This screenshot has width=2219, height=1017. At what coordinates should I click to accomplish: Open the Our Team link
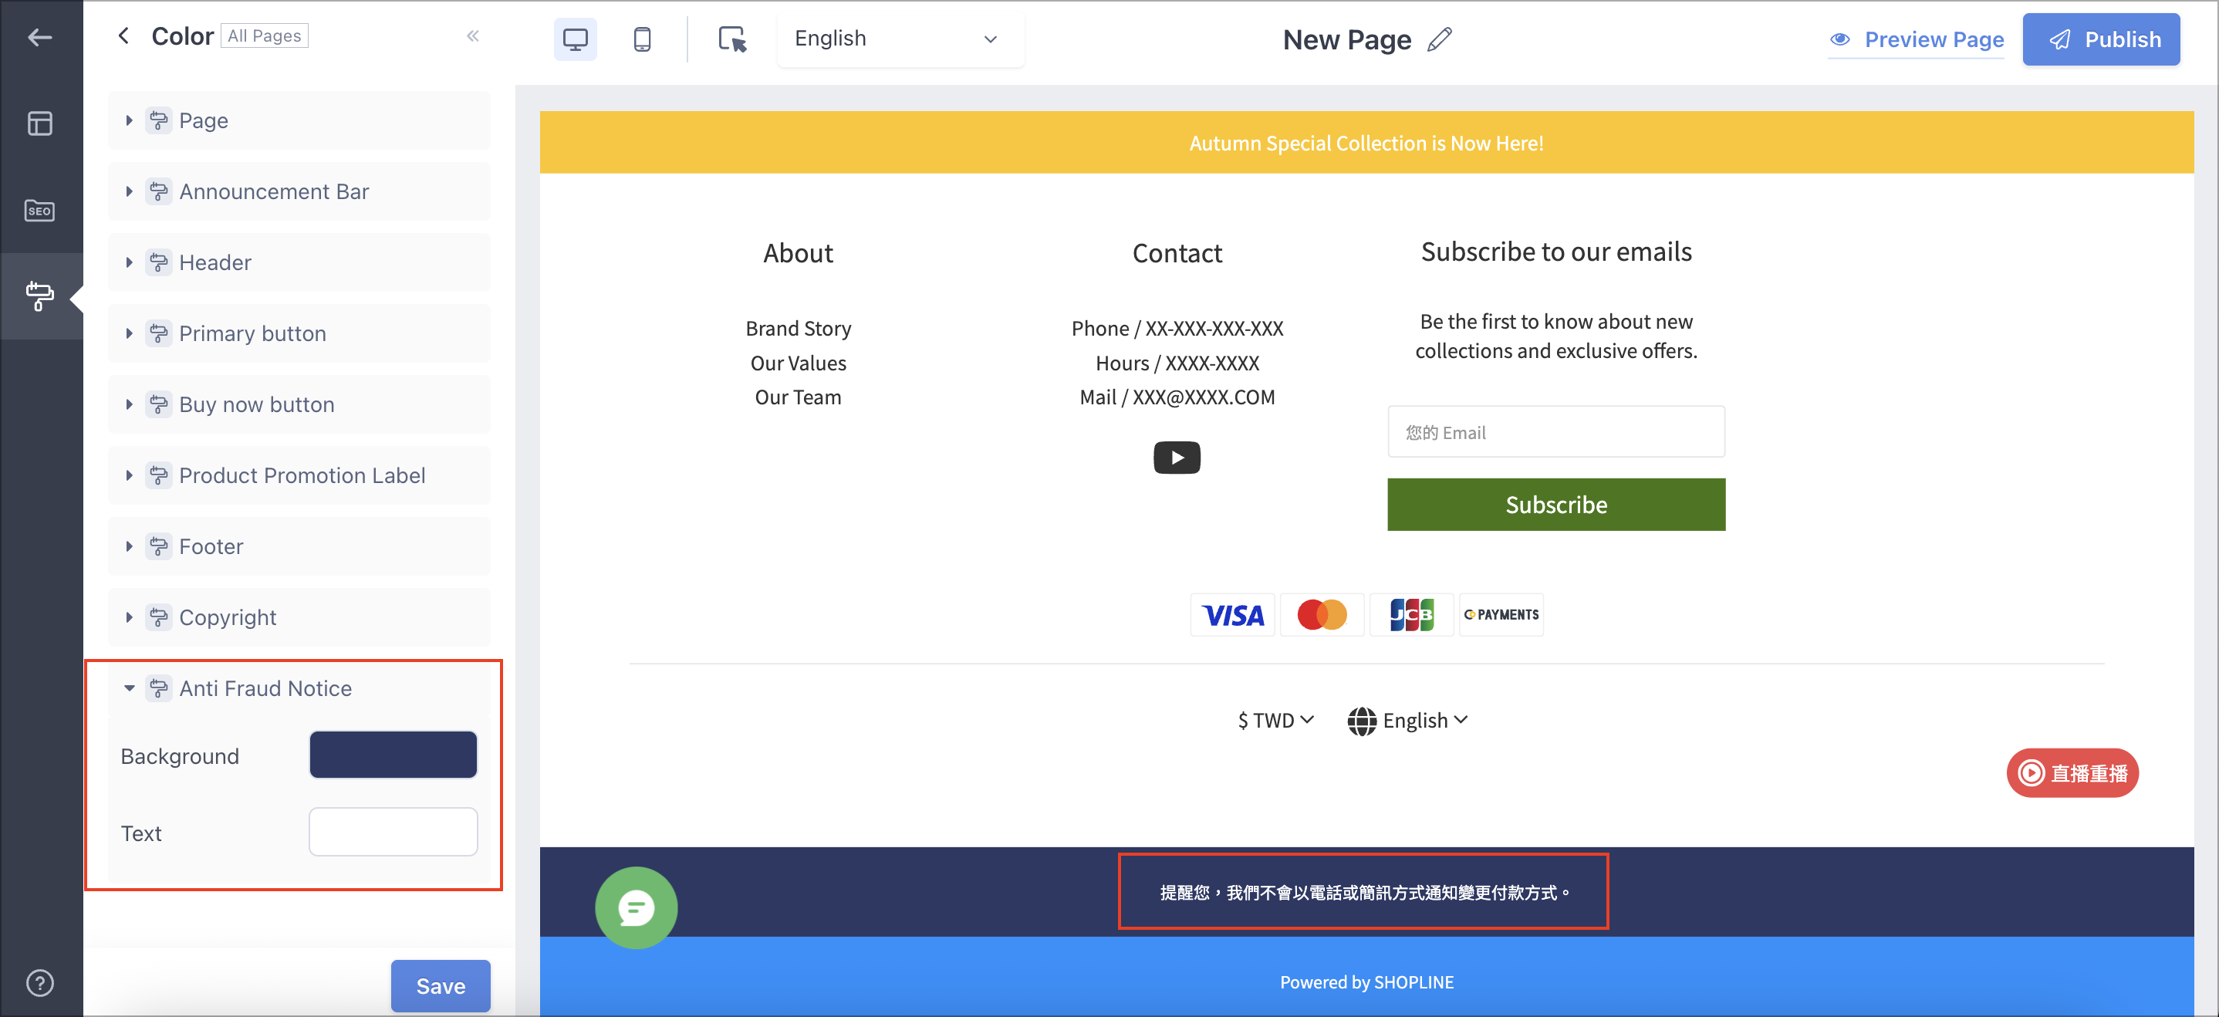point(798,397)
